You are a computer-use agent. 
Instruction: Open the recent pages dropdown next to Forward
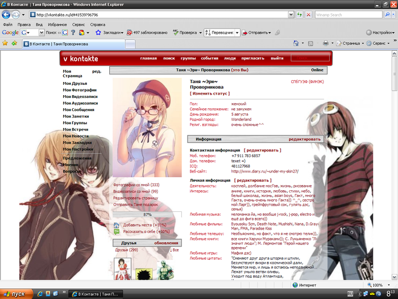click(23, 15)
